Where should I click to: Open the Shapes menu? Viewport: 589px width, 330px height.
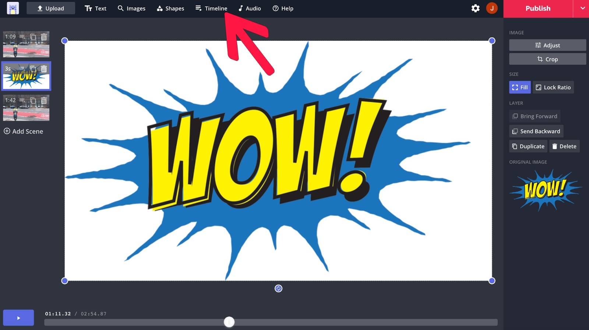170,8
